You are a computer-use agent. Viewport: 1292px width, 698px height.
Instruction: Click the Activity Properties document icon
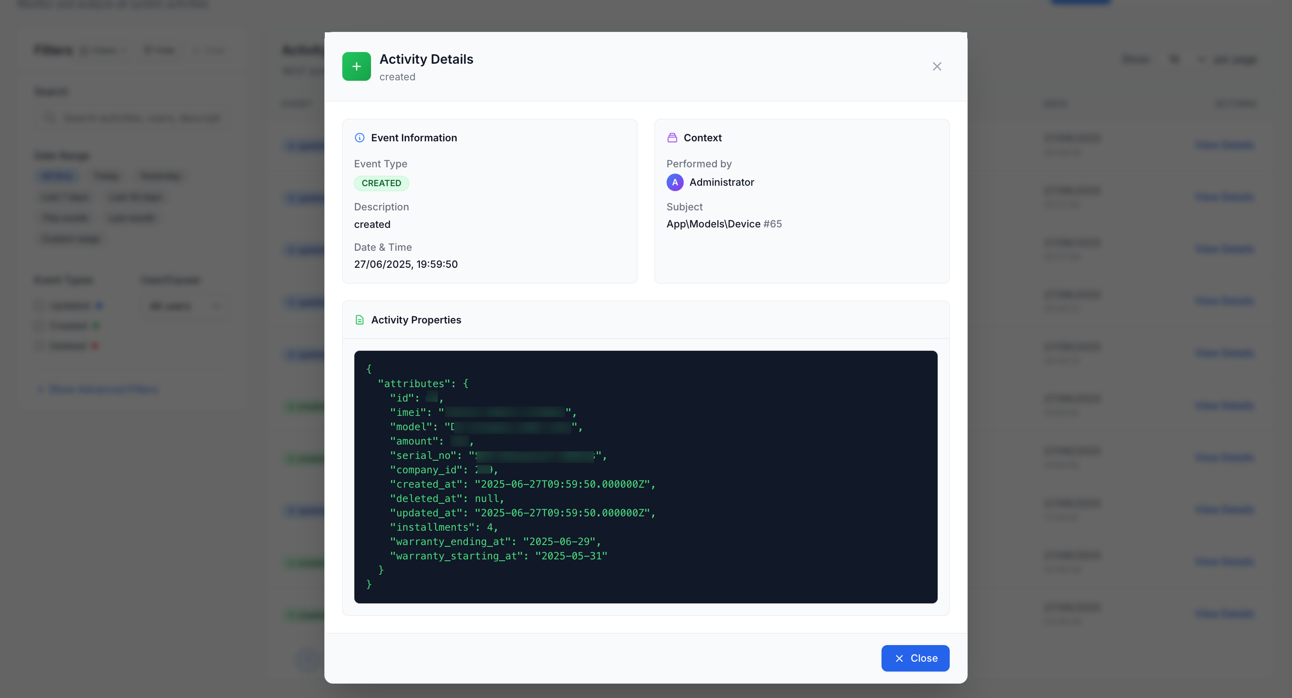[x=360, y=320]
